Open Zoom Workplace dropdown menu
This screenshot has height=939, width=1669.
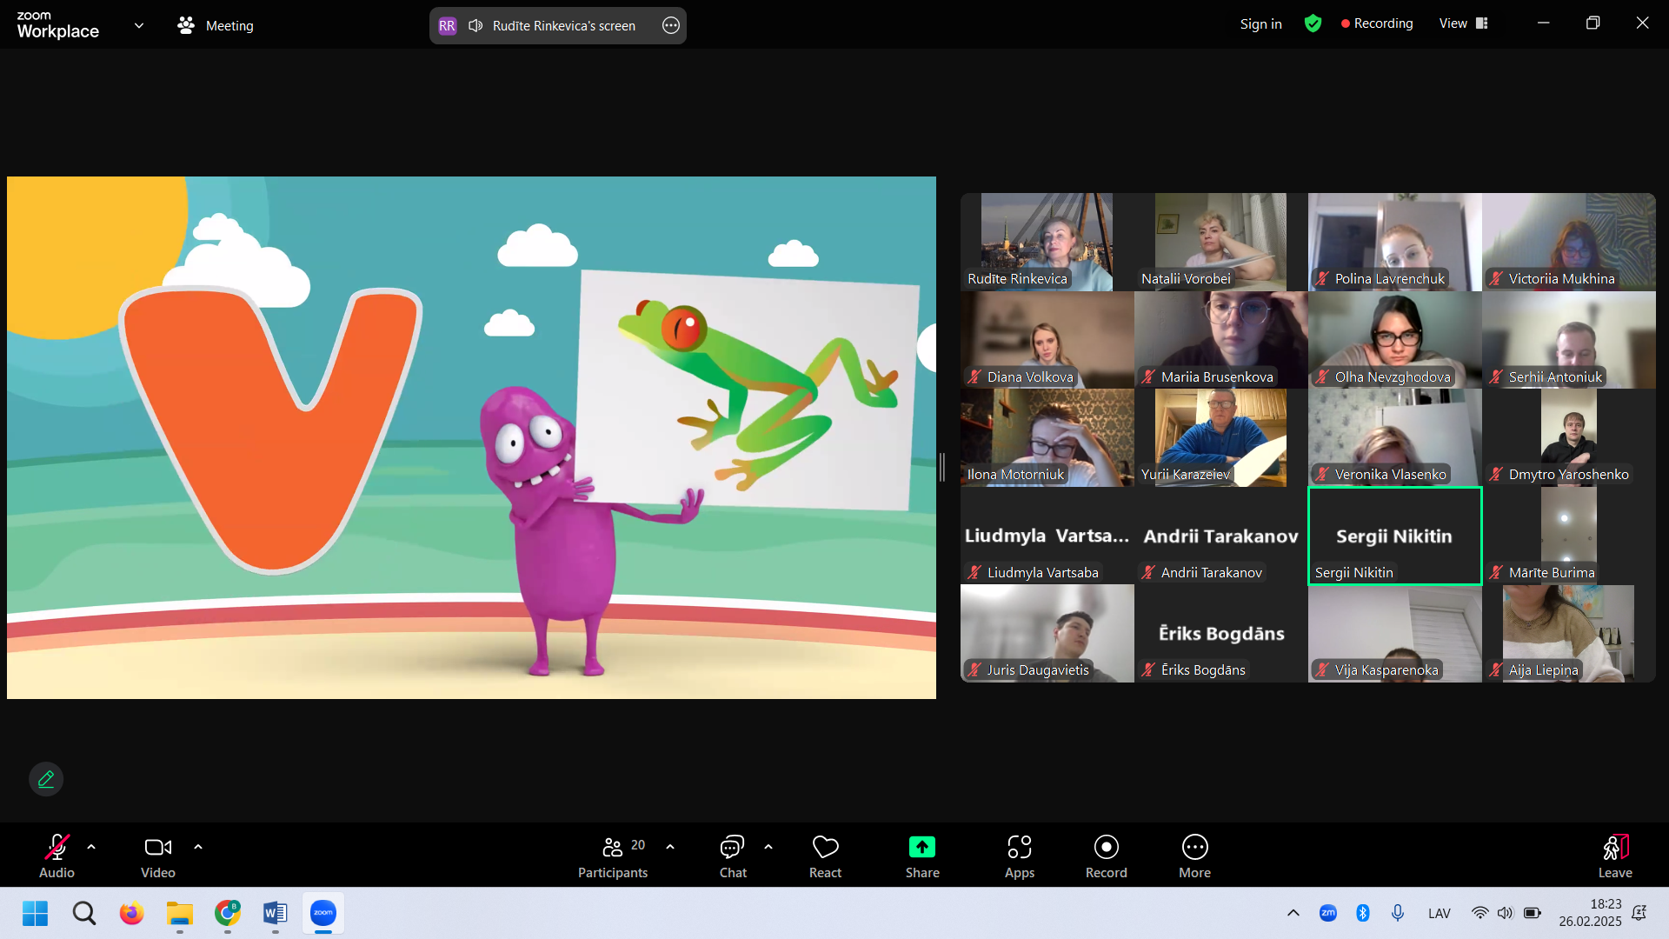tap(139, 26)
